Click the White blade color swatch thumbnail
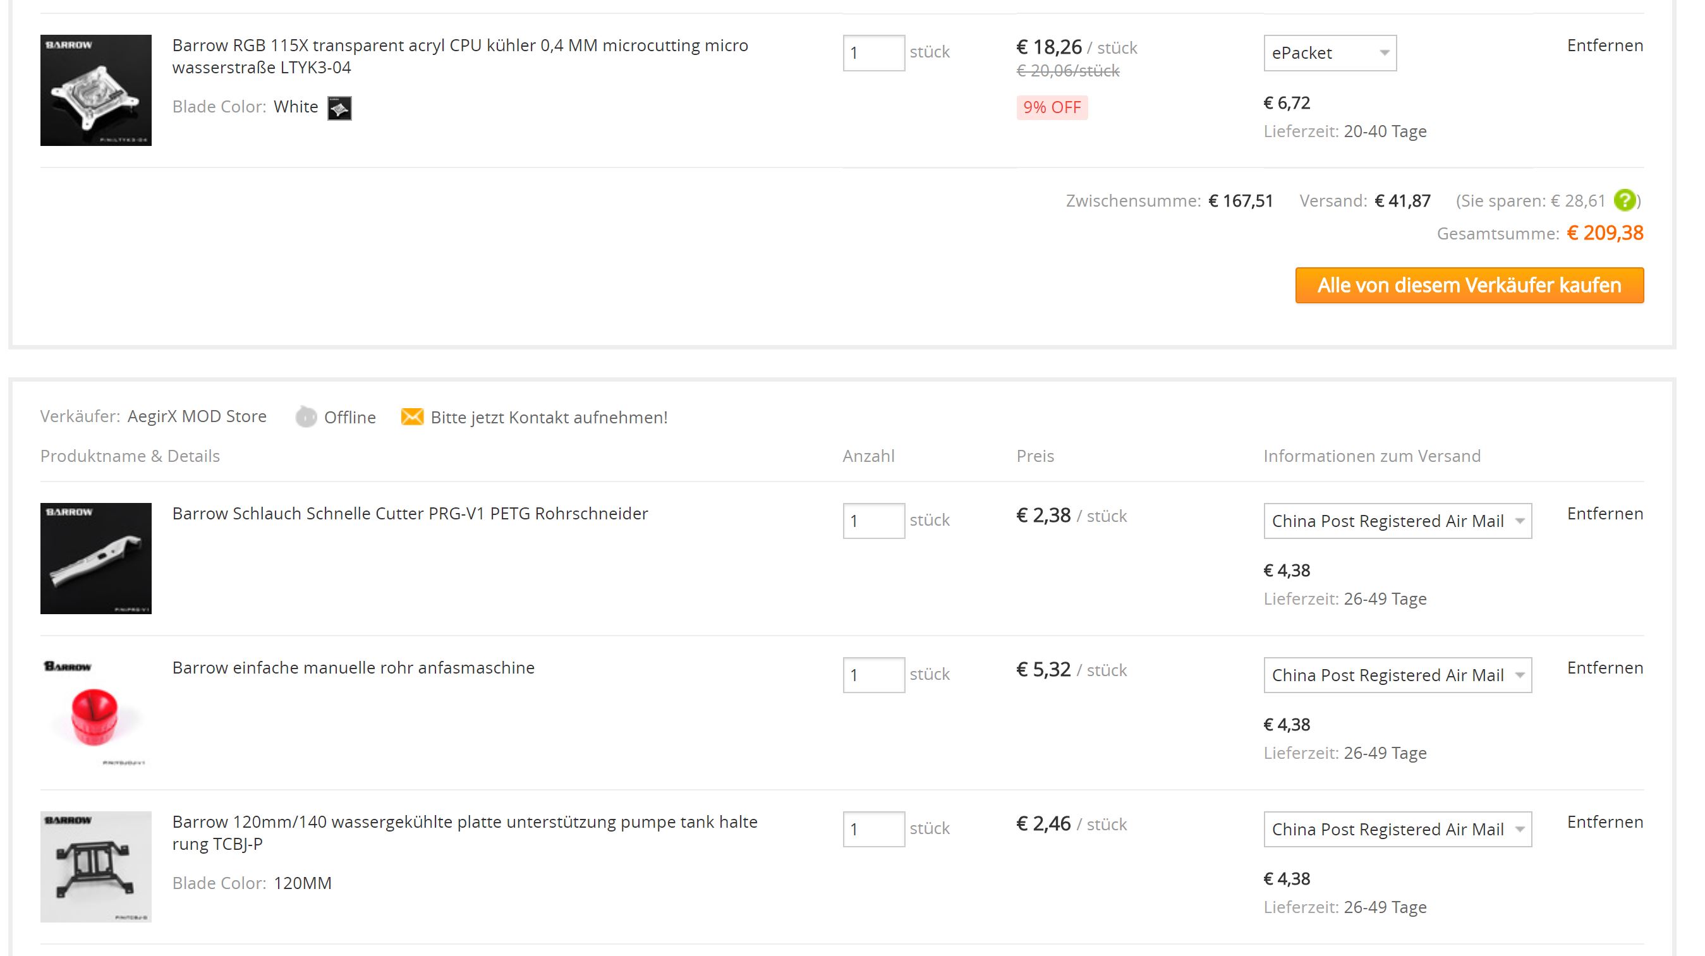 pyautogui.click(x=339, y=108)
